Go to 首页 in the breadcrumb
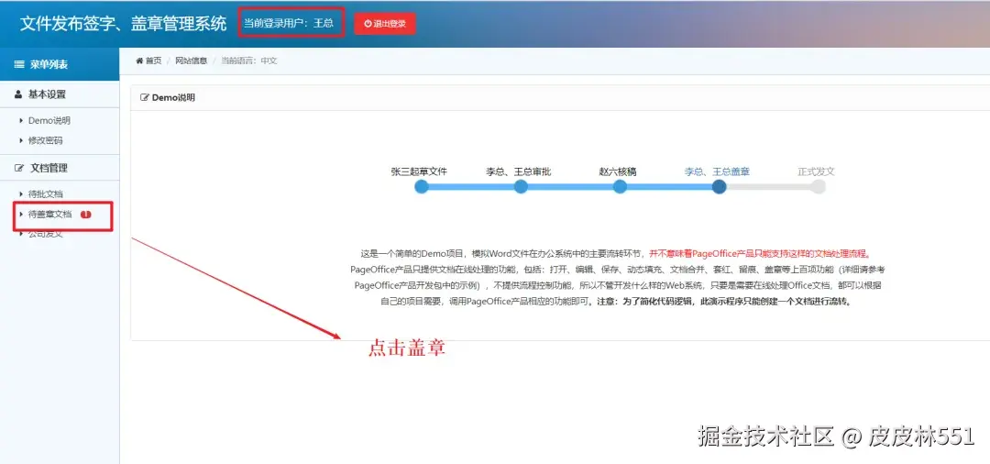Viewport: 990px width, 464px height. 153,61
